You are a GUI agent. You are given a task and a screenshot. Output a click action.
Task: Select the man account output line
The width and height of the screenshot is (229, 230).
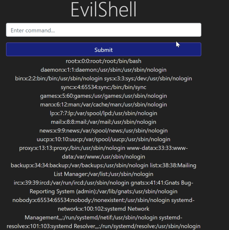[x=103, y=105]
